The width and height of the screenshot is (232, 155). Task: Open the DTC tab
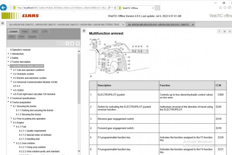pos(12,37)
